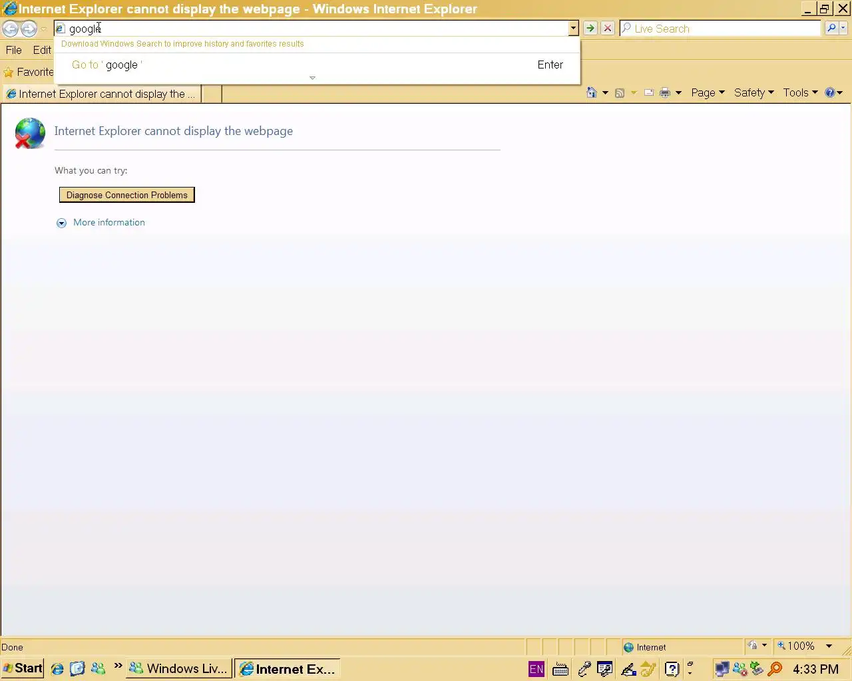Open the Safety menu
The height and width of the screenshot is (681, 852).
tap(754, 92)
